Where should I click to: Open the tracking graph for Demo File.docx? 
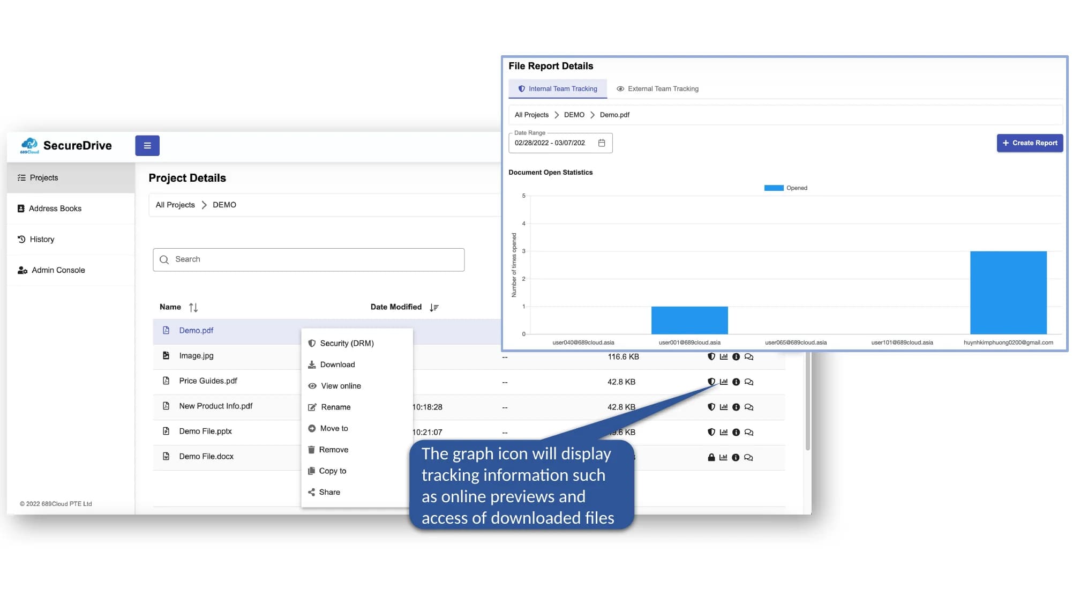point(723,457)
